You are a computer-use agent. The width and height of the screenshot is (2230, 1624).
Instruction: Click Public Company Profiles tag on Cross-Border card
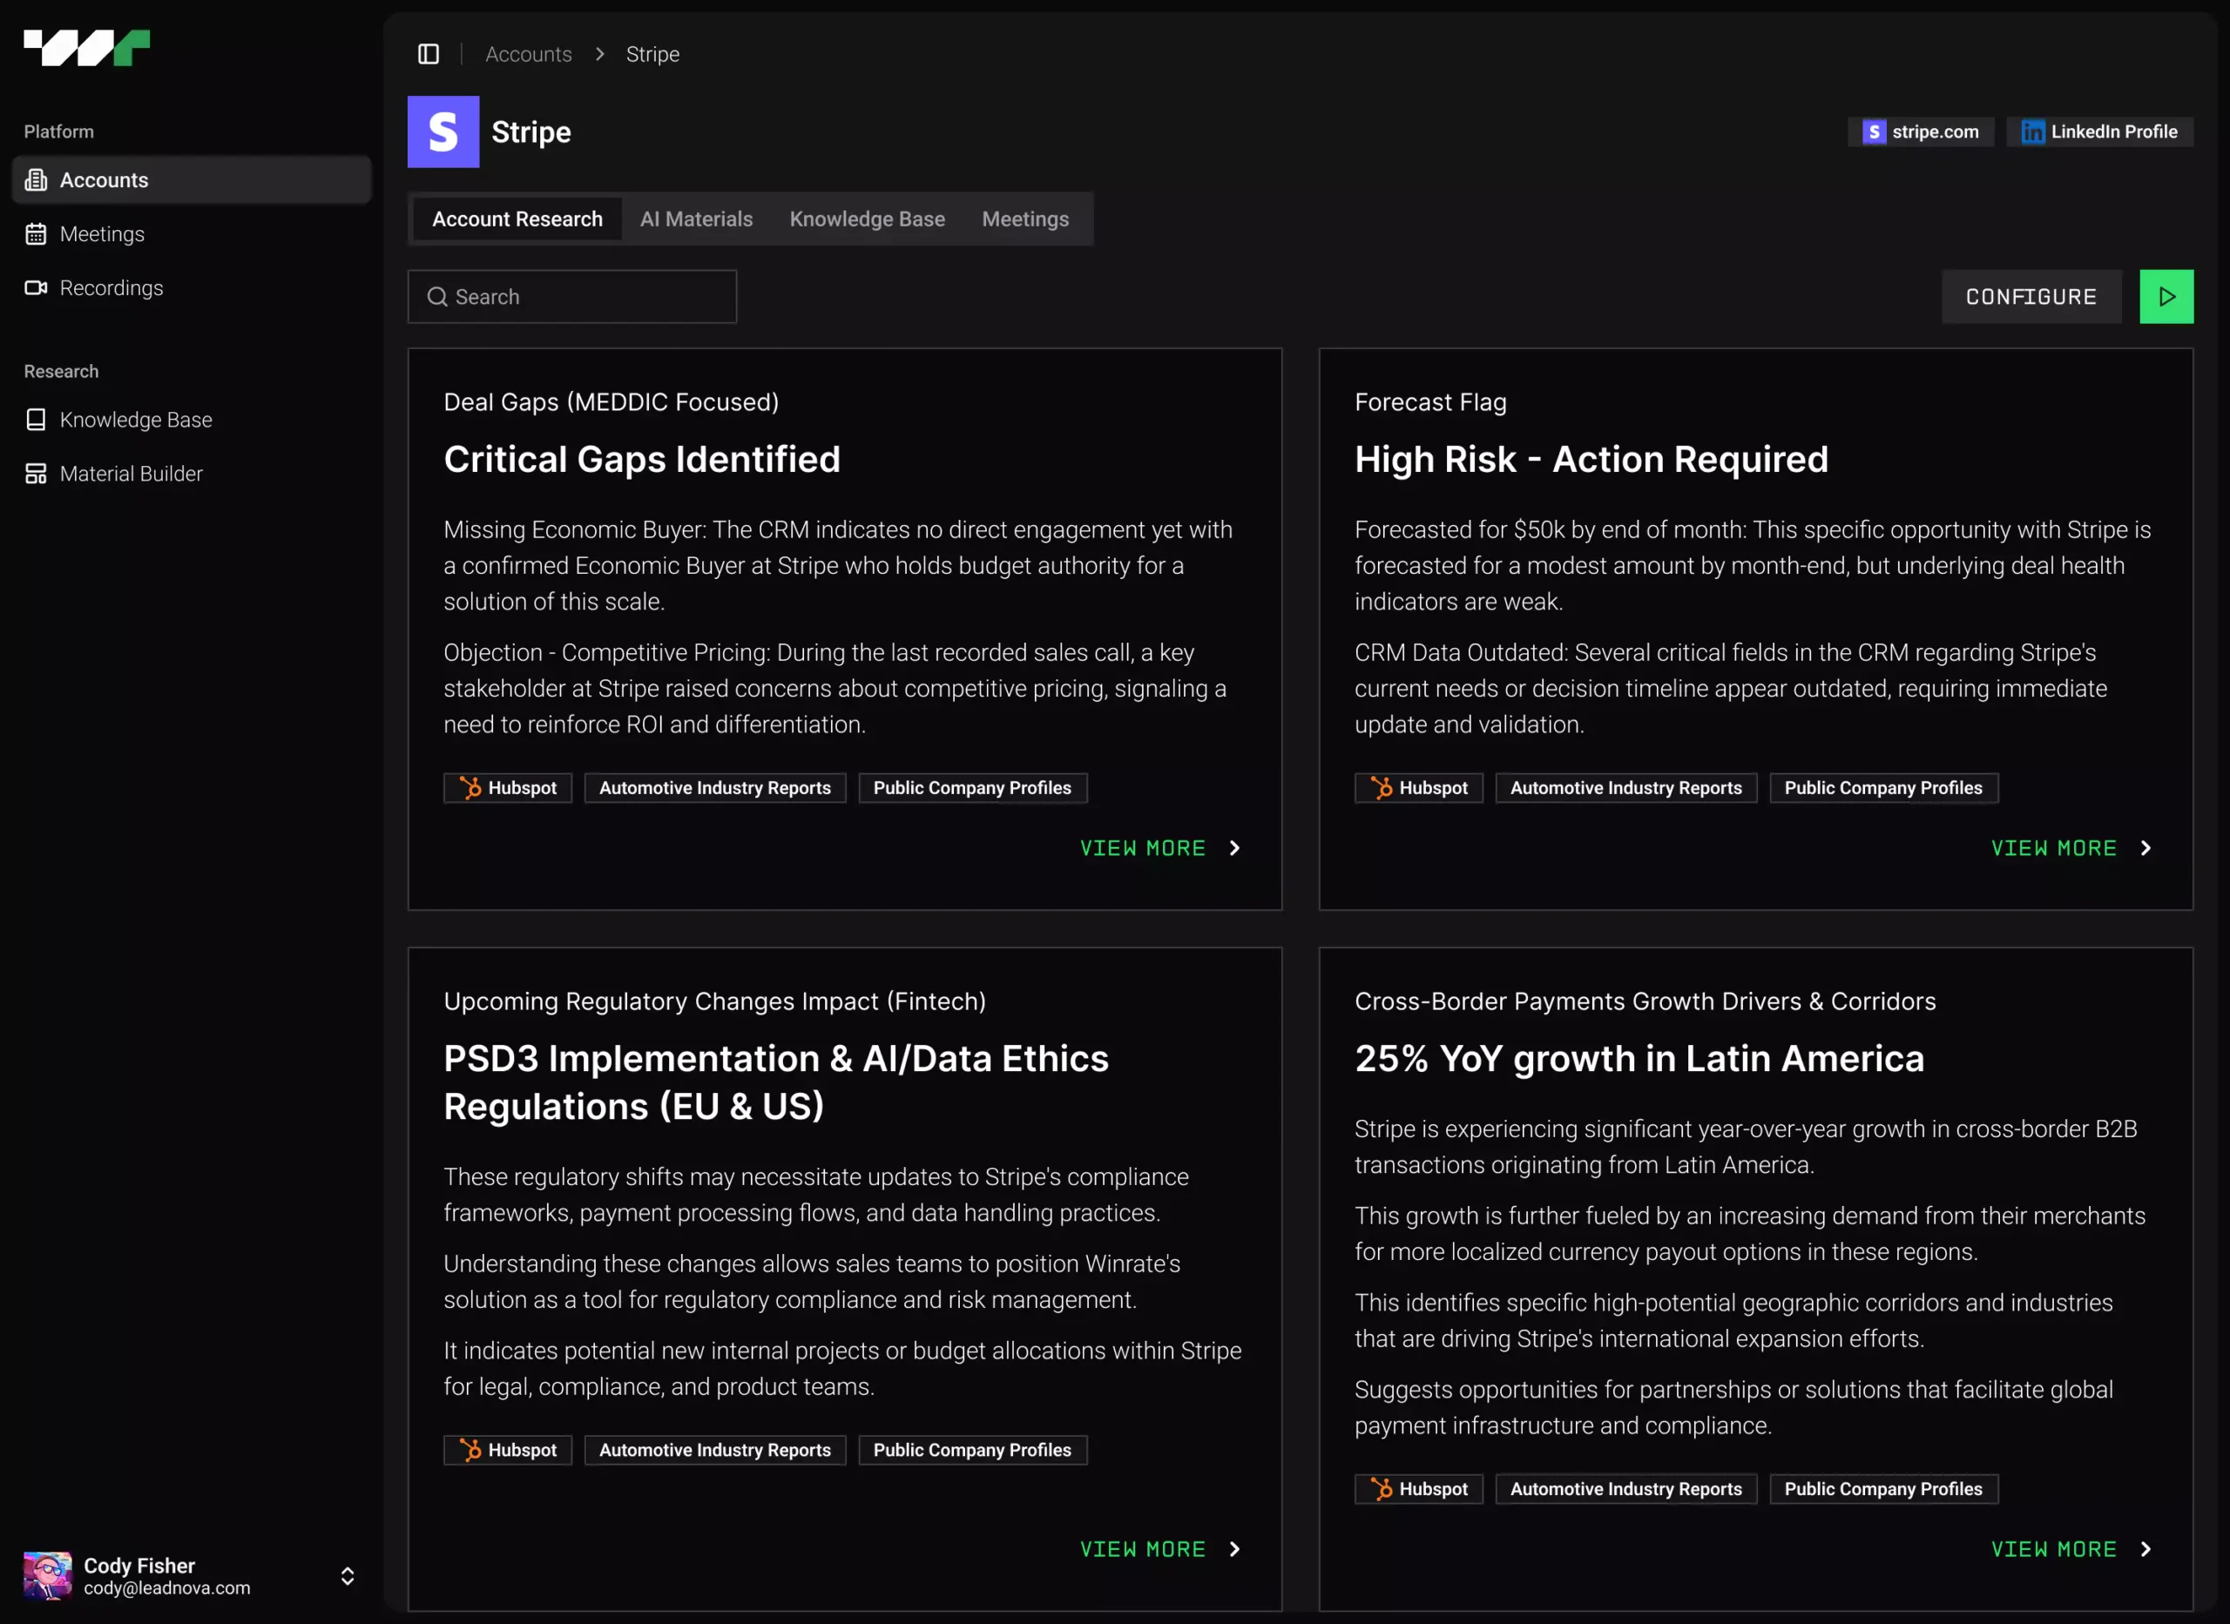tap(1884, 1489)
